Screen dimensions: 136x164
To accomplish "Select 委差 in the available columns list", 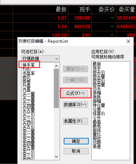I will coord(27,81).
